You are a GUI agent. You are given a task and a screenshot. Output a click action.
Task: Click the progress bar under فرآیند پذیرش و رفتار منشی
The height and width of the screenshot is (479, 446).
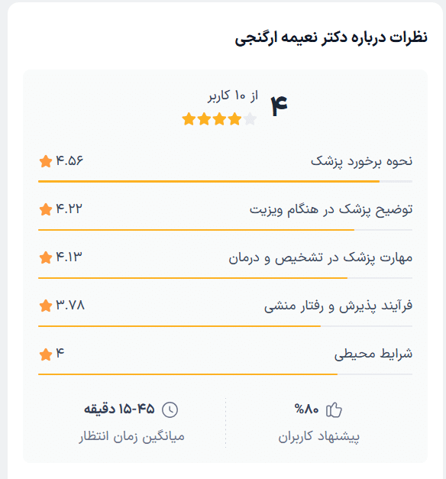pyautogui.click(x=225, y=326)
